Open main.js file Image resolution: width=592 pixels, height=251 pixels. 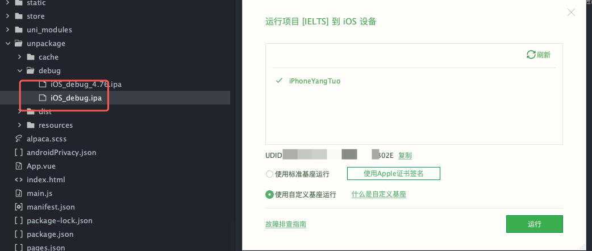pyautogui.click(x=40, y=193)
